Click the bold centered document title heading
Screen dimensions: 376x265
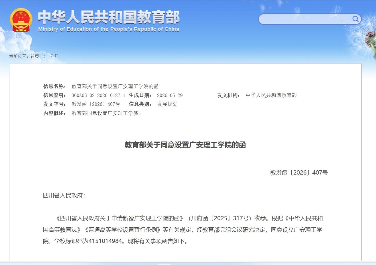pos(185,145)
